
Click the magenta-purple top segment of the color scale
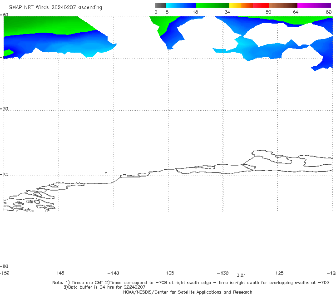(x=314, y=5)
